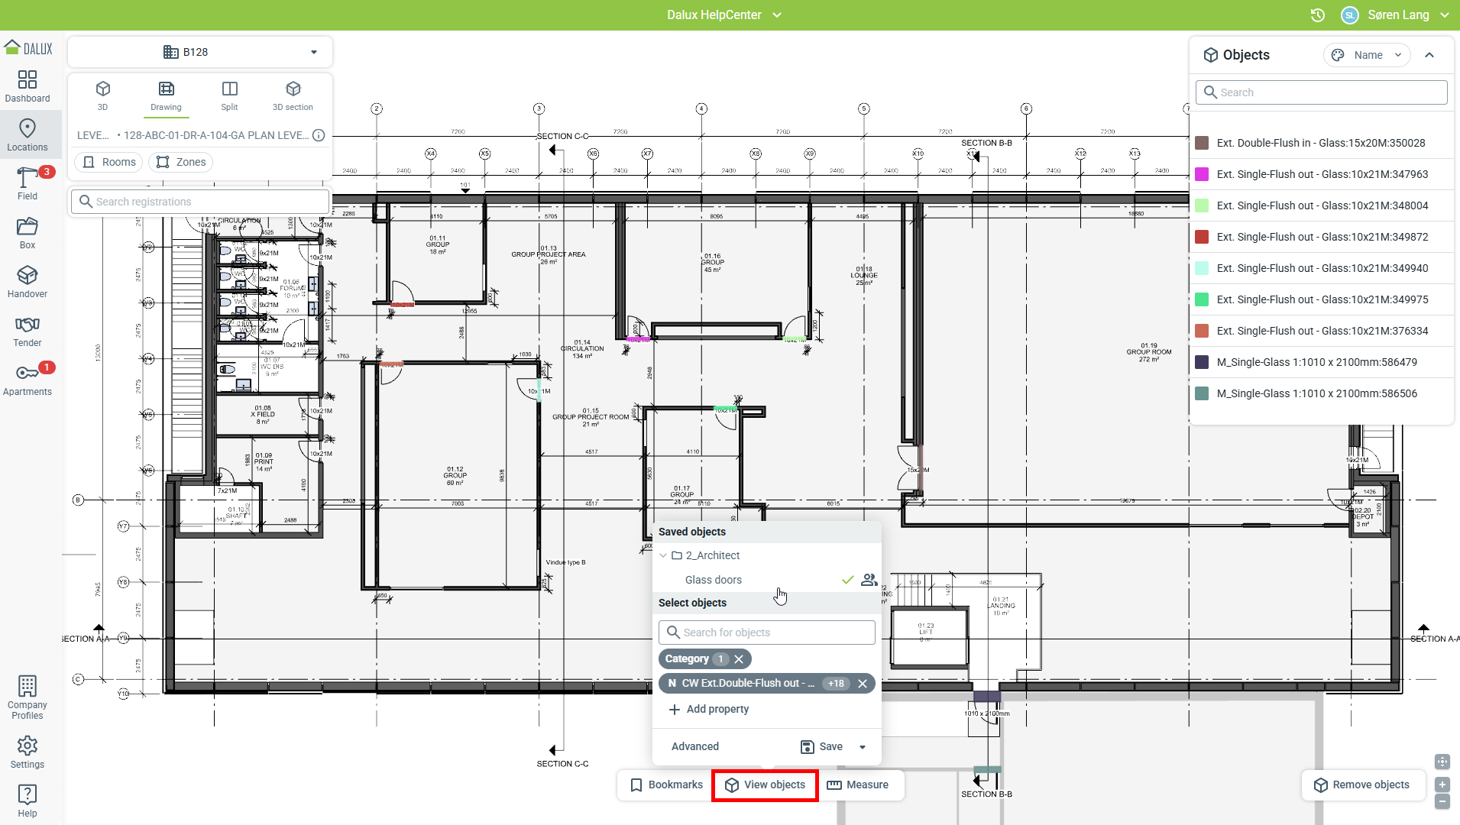Go to the Handover module
Image resolution: width=1460 pixels, height=825 pixels.
click(x=28, y=282)
